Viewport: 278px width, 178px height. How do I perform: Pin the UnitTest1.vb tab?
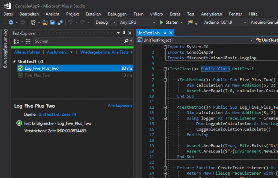click(x=165, y=33)
